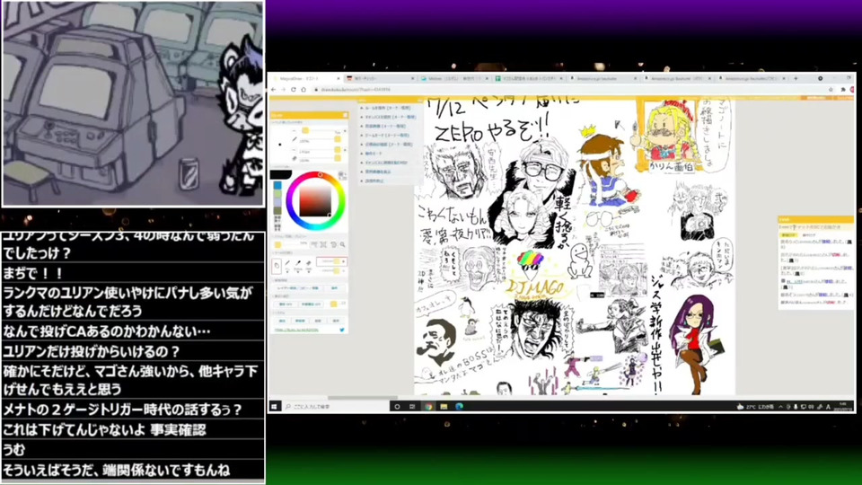
Task: Select the red-outlined top layer entry
Action: click(331, 261)
